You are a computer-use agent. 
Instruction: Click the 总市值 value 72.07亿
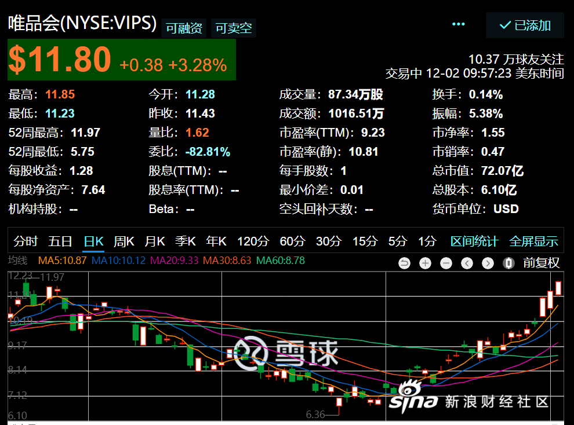pyautogui.click(x=502, y=171)
